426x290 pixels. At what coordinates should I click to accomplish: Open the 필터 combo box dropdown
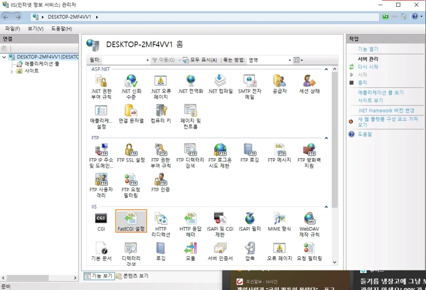pyautogui.click(x=147, y=60)
